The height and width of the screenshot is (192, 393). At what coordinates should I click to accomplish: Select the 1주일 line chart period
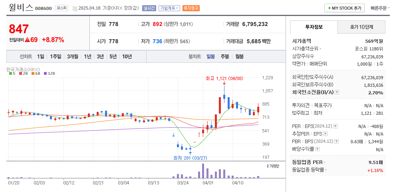click(56, 56)
